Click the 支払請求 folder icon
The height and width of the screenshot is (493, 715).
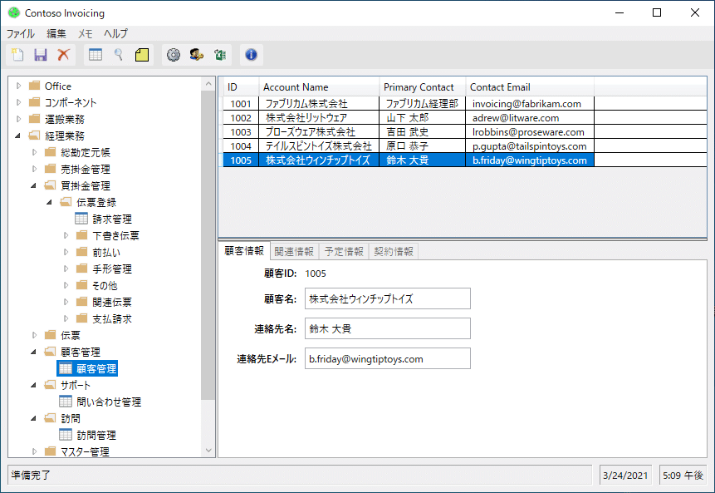[81, 318]
